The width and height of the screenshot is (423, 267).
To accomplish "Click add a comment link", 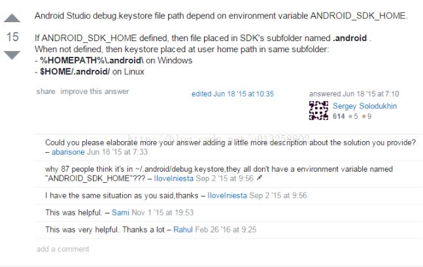I will [x=63, y=249].
